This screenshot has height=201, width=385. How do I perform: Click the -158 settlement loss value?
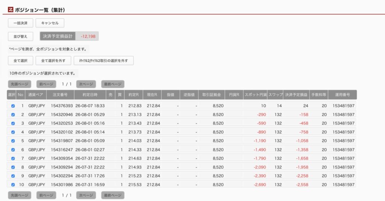tap(304, 115)
